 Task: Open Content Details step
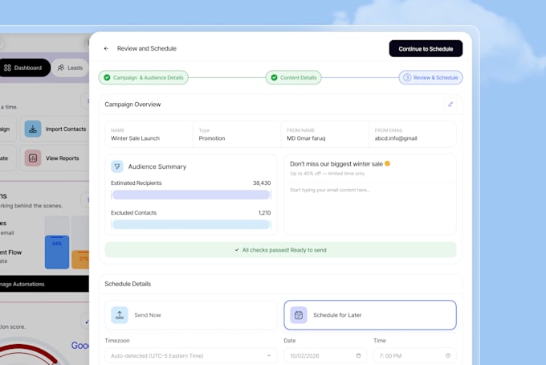coord(294,77)
